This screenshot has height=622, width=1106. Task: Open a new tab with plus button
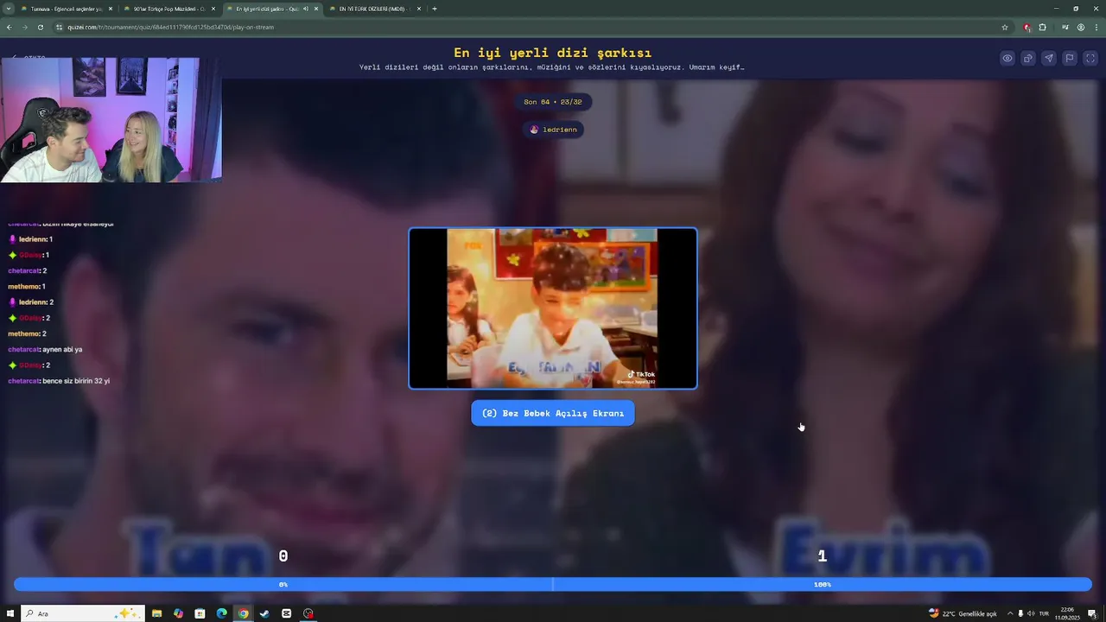pos(435,9)
